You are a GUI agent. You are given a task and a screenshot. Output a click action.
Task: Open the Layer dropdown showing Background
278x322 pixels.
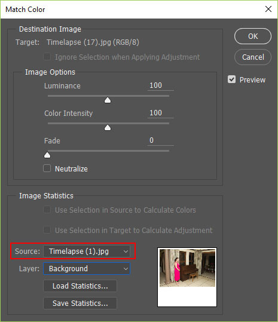click(x=87, y=269)
